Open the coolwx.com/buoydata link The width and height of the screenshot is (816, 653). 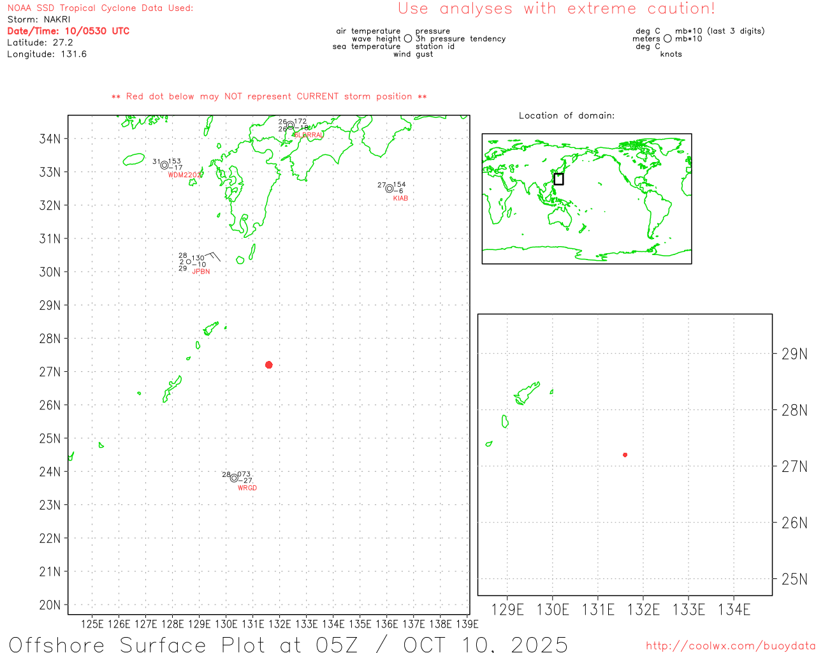click(x=730, y=646)
